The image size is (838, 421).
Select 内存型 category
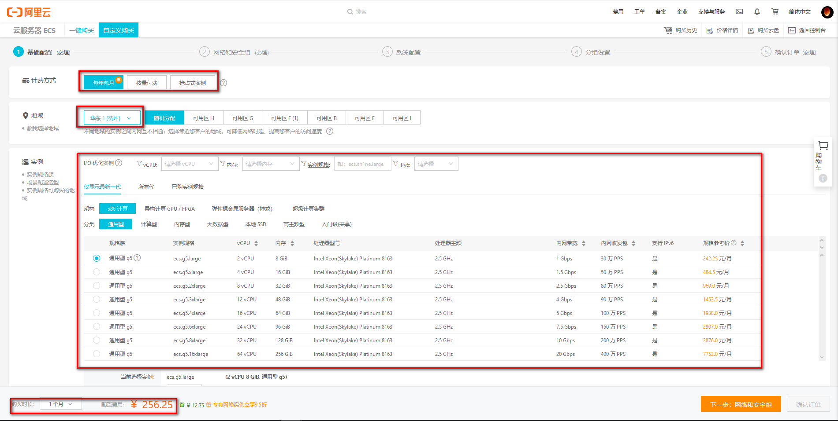click(x=182, y=224)
